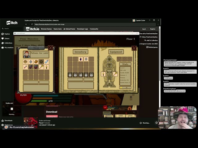Image resolution: width=198 pixels, height=148 pixels.
Task: Click Related games
Action: click(x=152, y=47)
